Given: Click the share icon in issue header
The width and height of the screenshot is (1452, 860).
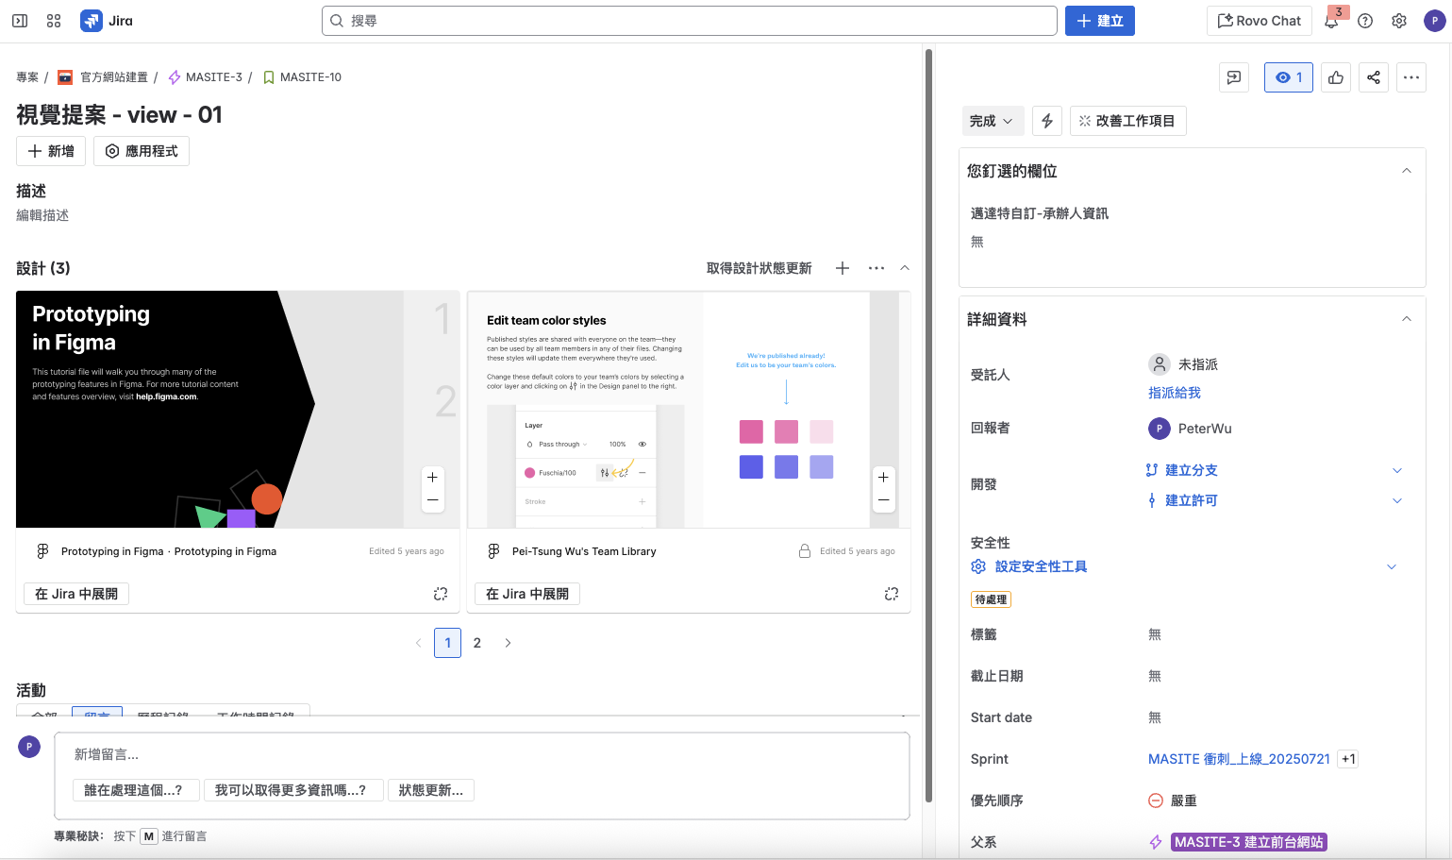Looking at the screenshot, I should 1374,77.
